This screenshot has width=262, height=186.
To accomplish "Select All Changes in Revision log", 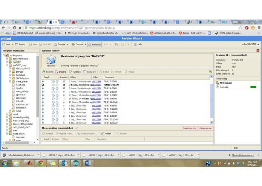I will click(226, 83).
